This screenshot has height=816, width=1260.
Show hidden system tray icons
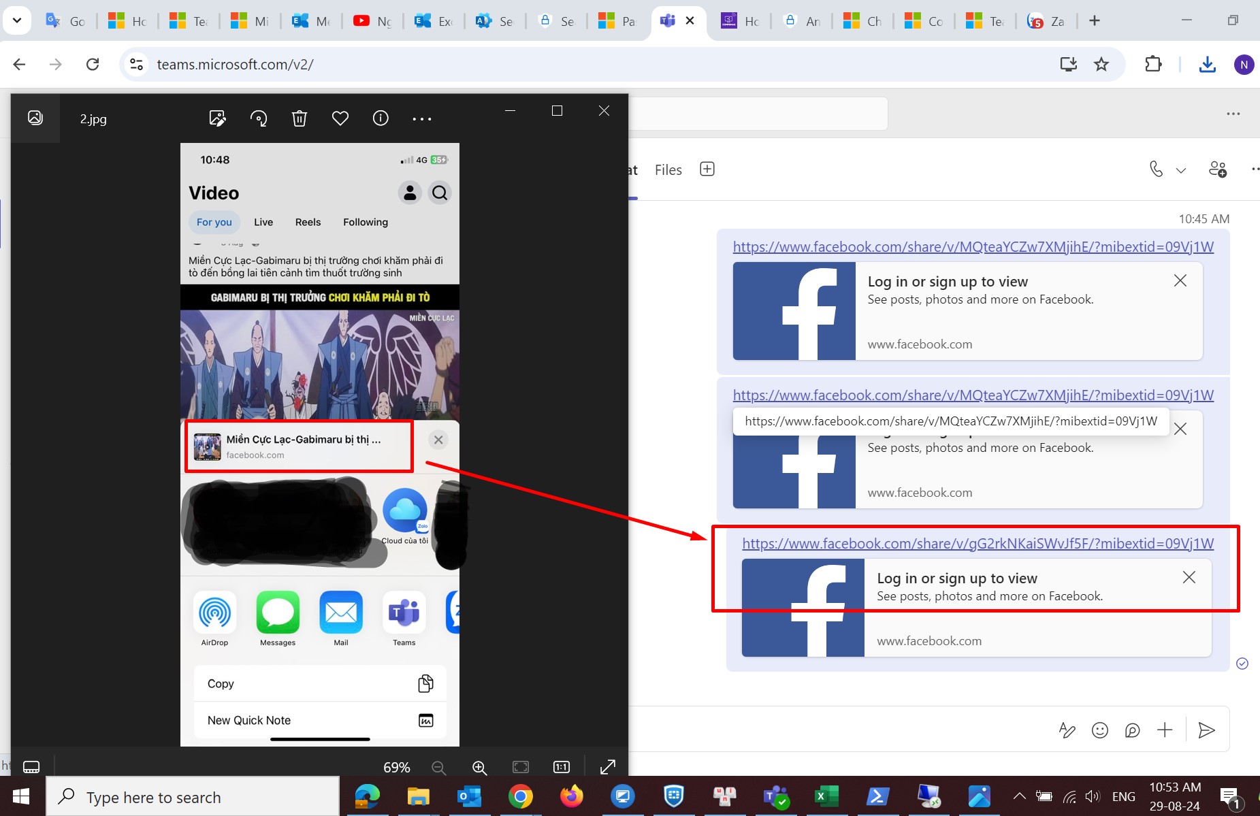(1019, 796)
